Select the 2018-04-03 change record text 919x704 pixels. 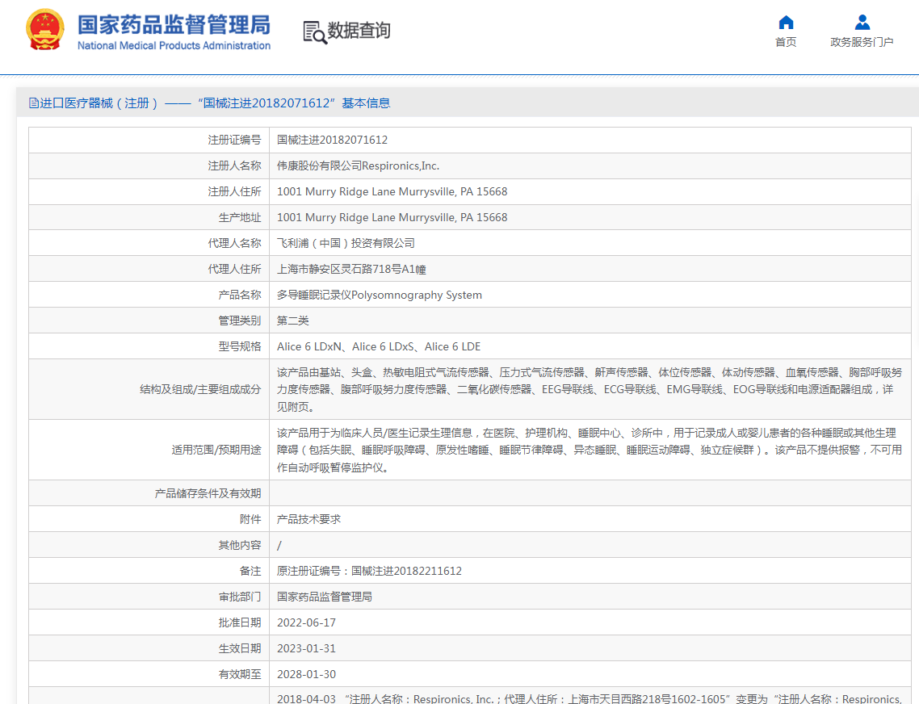590,698
